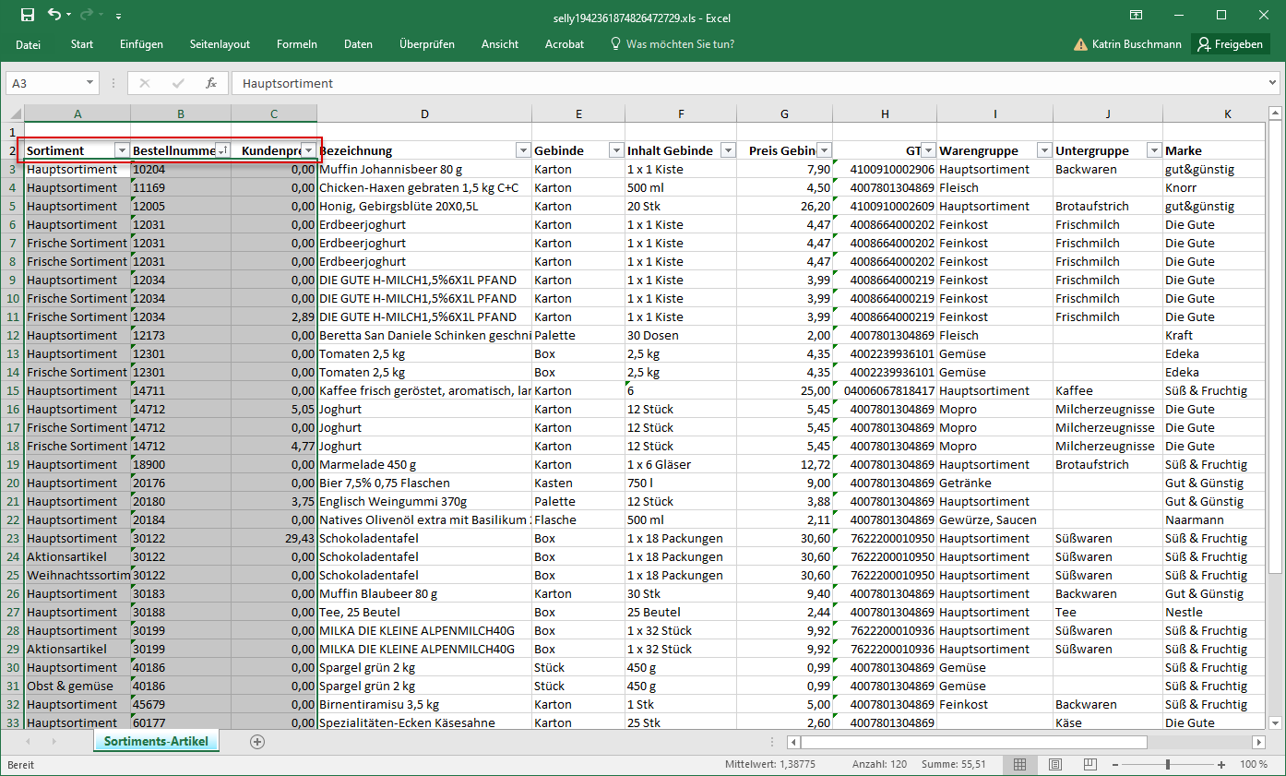Open the Sortiment column filter dropdown
This screenshot has height=776, width=1286.
pyautogui.click(x=122, y=150)
